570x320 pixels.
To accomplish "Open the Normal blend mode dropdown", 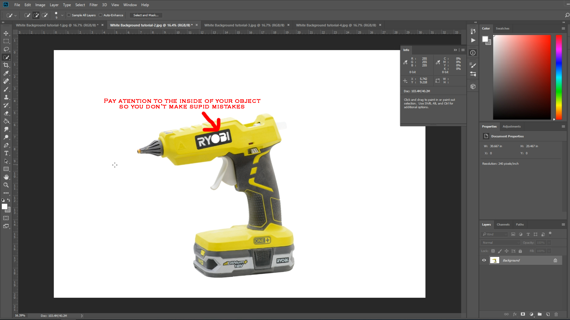I will tap(501, 243).
